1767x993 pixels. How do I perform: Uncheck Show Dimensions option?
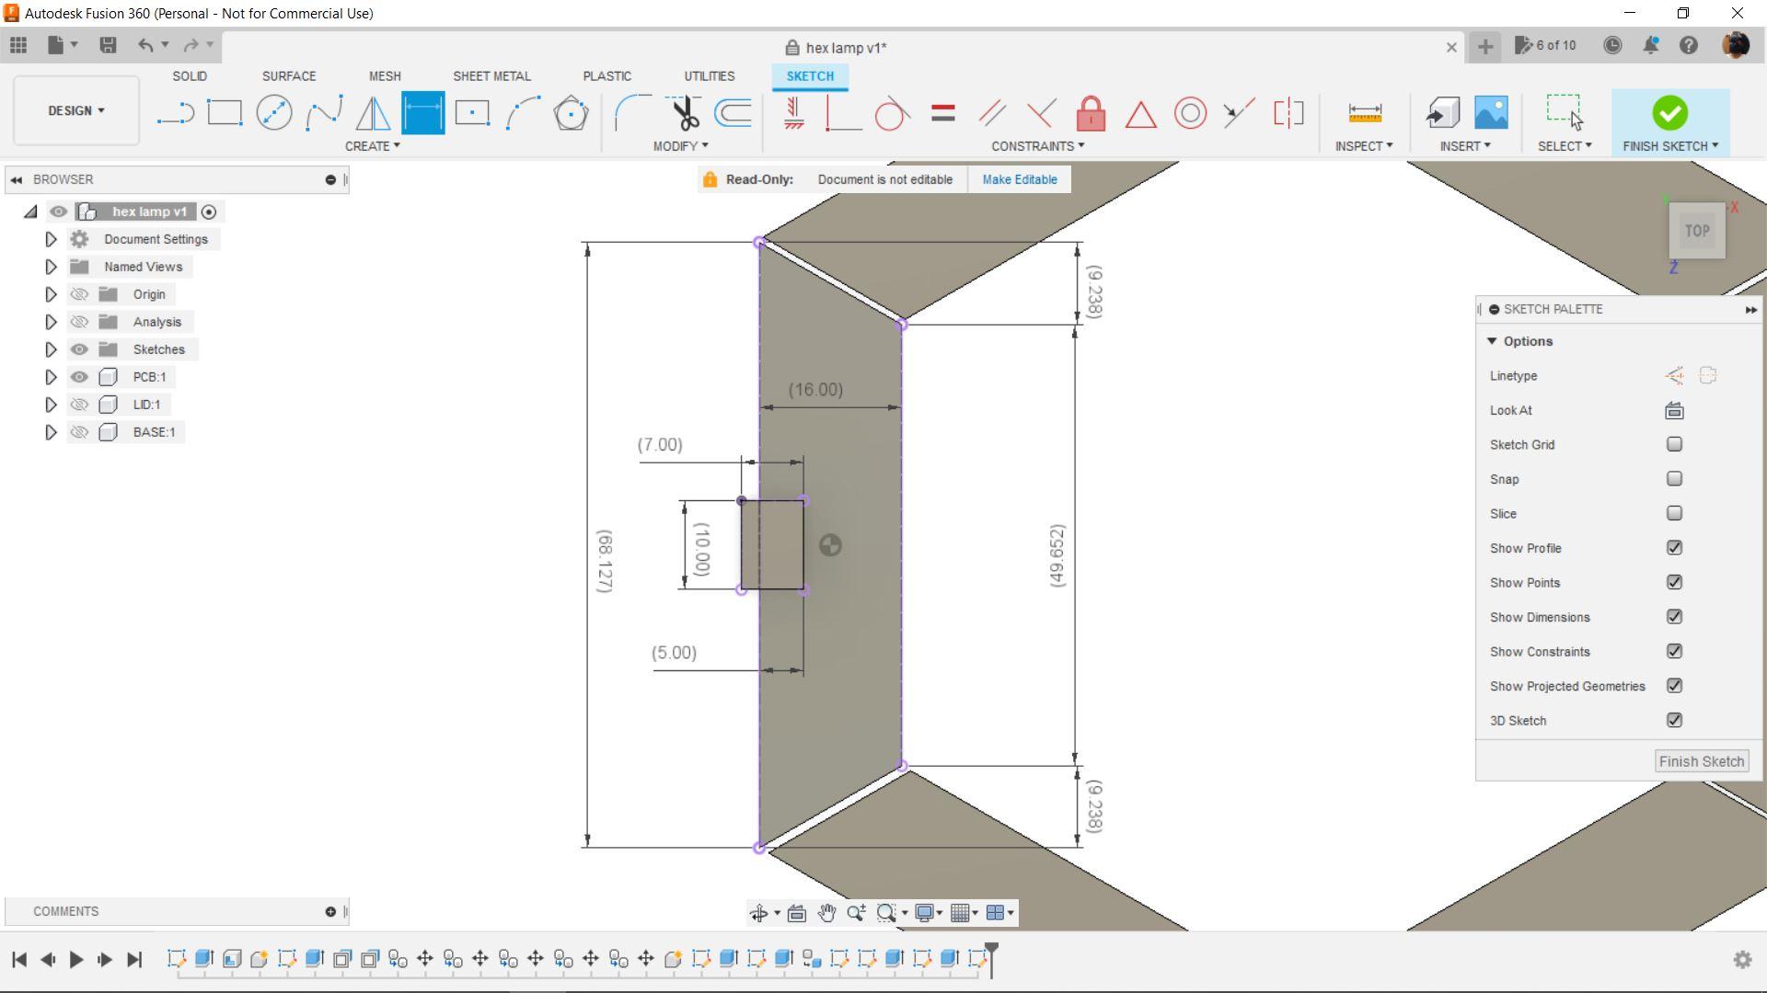point(1674,617)
